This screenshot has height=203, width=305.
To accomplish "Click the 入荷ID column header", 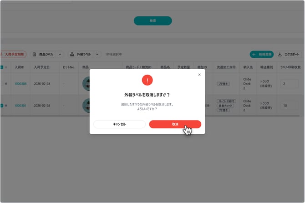I will click(x=20, y=67).
